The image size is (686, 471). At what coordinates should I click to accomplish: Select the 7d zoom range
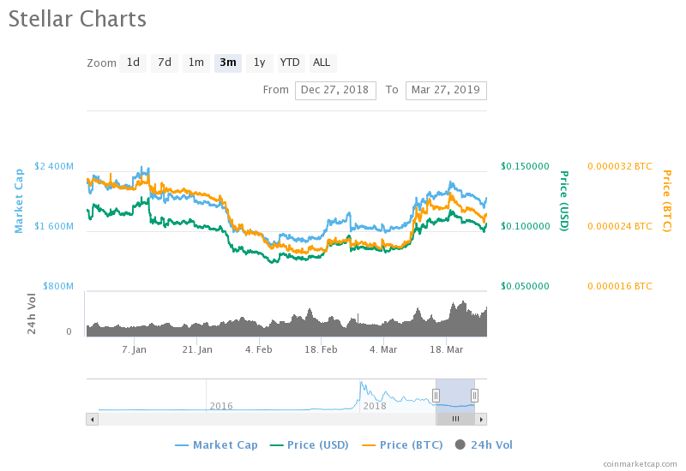point(165,63)
